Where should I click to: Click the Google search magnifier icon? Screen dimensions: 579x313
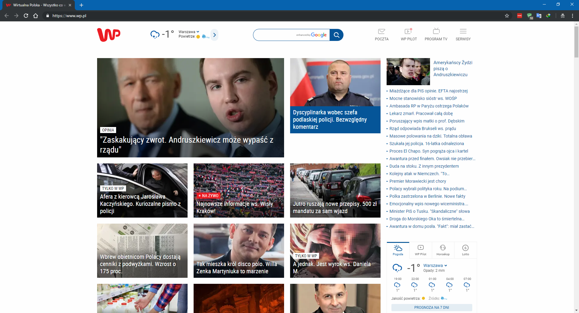337,35
